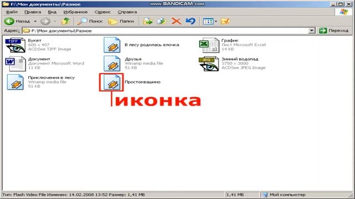The height and width of the screenshot is (199, 355).
Task: Select the Простоквашино file icon
Action: tap(112, 82)
